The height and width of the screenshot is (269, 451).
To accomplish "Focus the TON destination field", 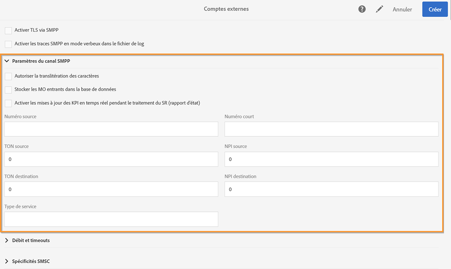I will pos(111,189).
